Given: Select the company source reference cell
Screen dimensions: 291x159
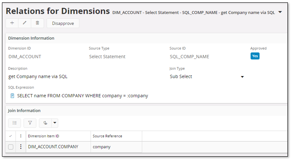Looking at the screenshot, I should tap(102, 147).
